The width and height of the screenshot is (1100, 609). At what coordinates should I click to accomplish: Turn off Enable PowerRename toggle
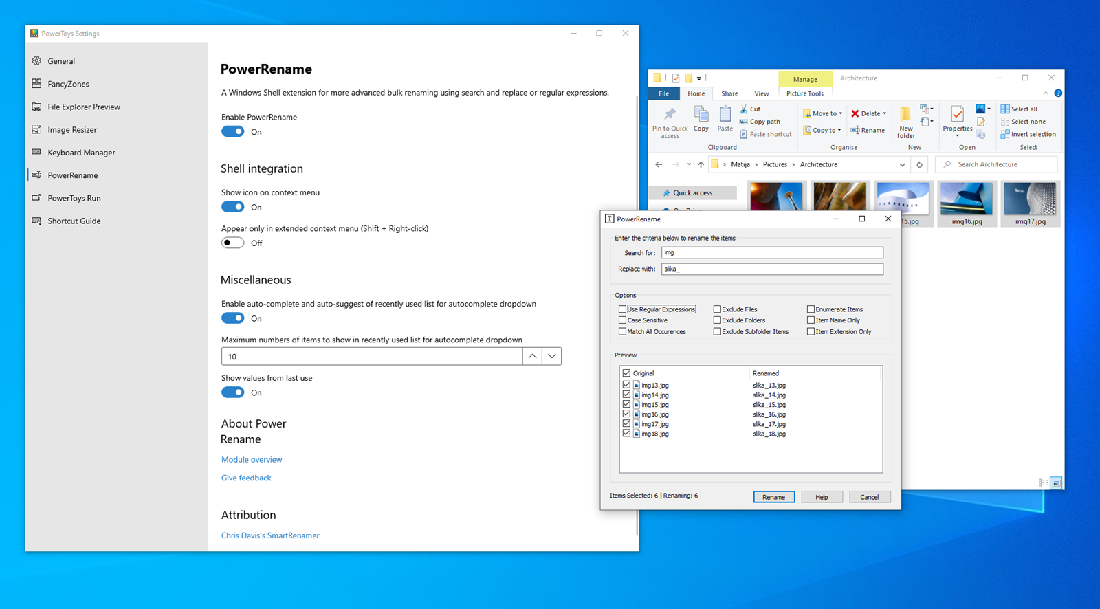pyautogui.click(x=233, y=132)
